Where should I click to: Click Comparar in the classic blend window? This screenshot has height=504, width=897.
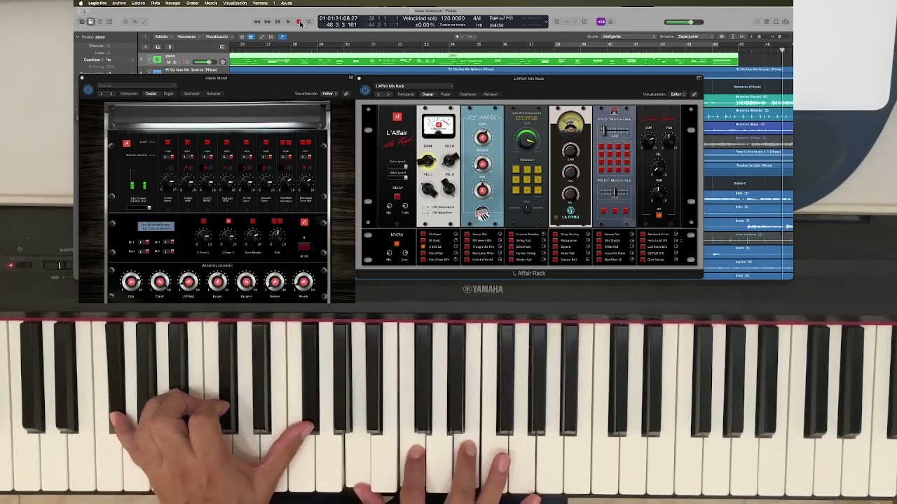point(129,94)
